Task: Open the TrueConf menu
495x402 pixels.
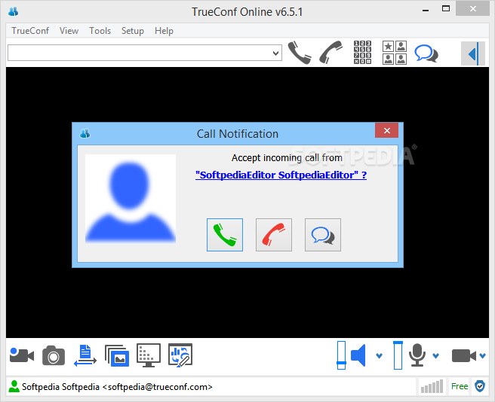Action: [30, 31]
